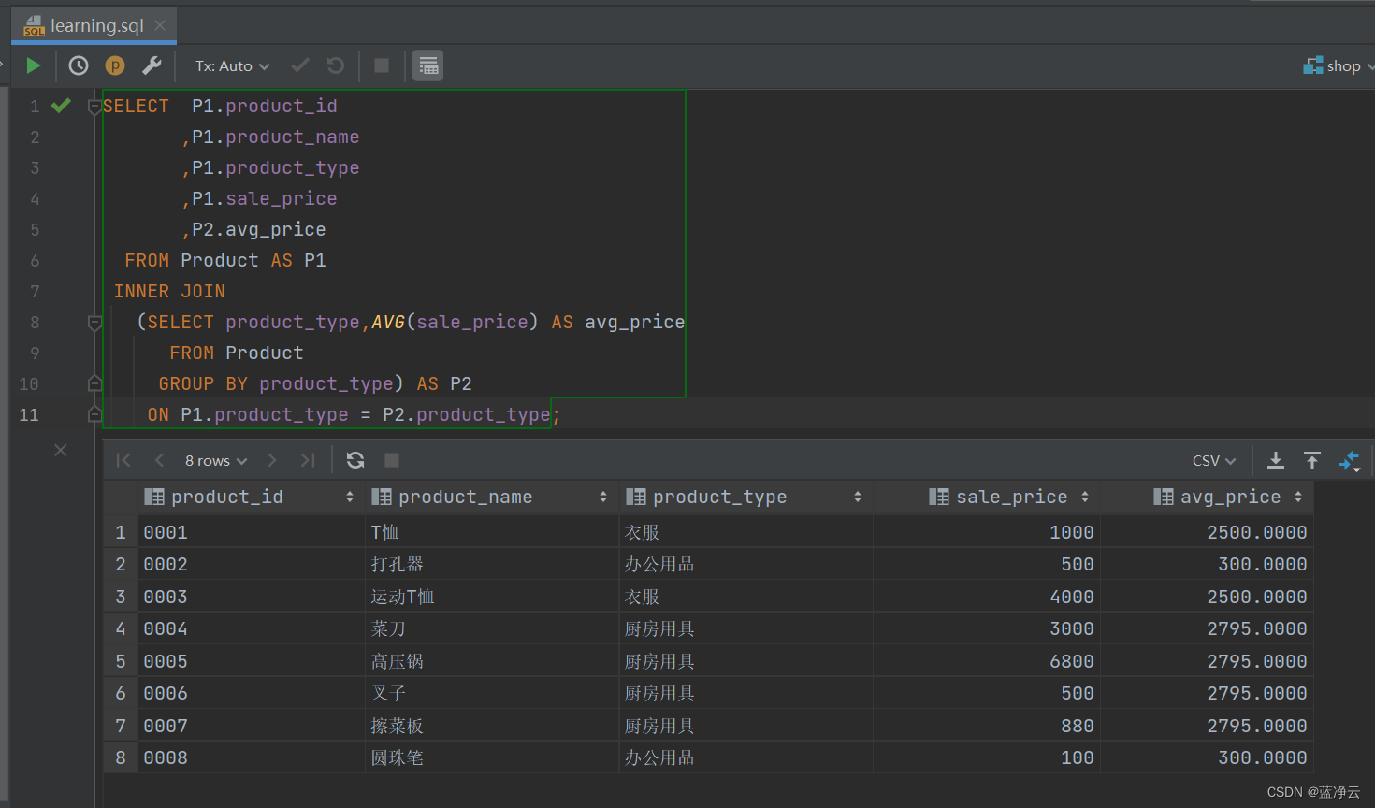The width and height of the screenshot is (1375, 808).
Task: Click line number 11 in gutter
Action: click(29, 414)
